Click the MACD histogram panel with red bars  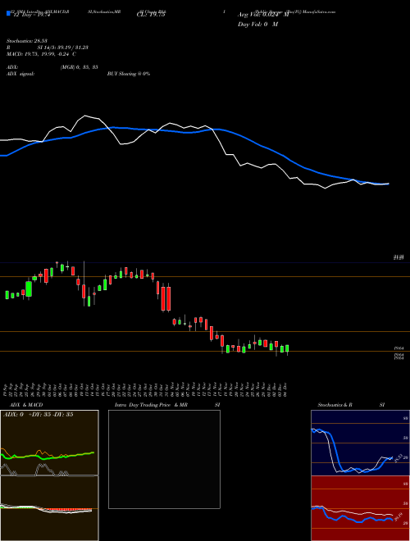tap(49, 508)
